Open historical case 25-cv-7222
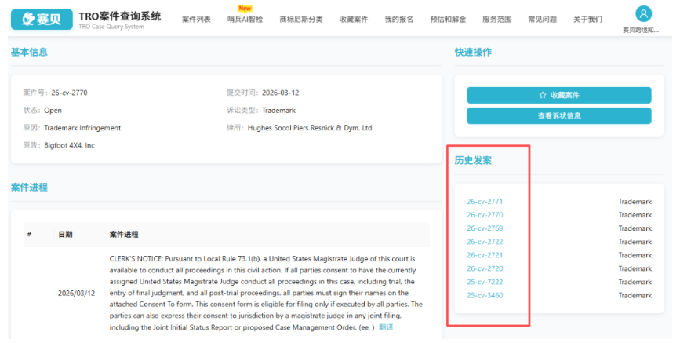 pos(485,282)
